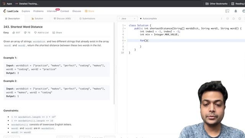This screenshot has height=138, width=245.
Task: Click the shortestDistance method name
Action: pyautogui.click(x=161, y=28)
